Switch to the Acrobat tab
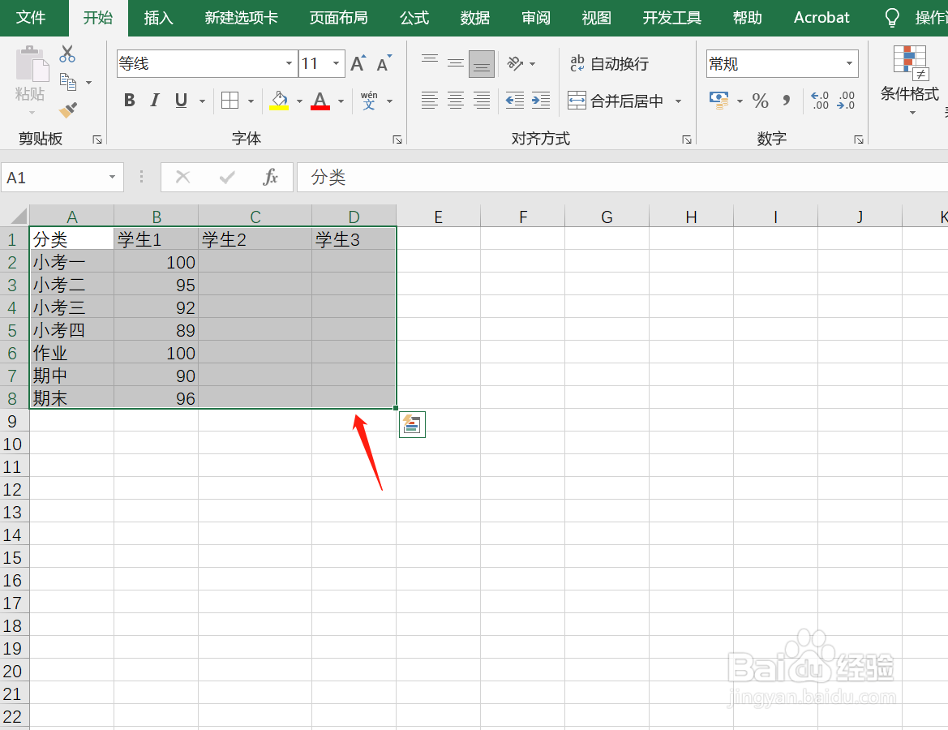This screenshot has height=730, width=948. [821, 18]
